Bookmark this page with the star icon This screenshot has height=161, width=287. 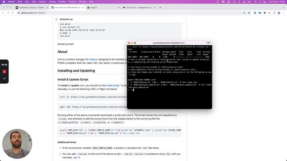coord(249,13)
